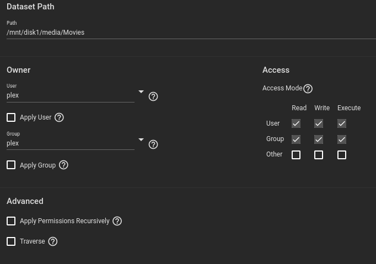Click help icon beside Apply User
The width and height of the screenshot is (376, 264).
click(60, 117)
